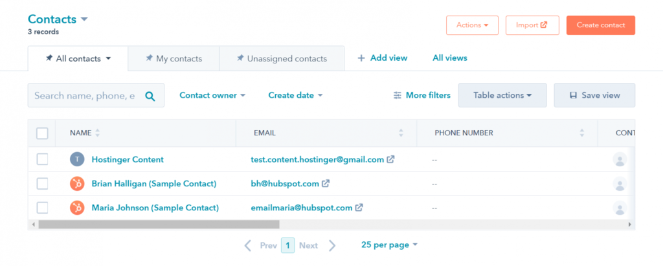Click page number 1
Image resolution: width=663 pixels, height=266 pixels.
pyautogui.click(x=287, y=245)
